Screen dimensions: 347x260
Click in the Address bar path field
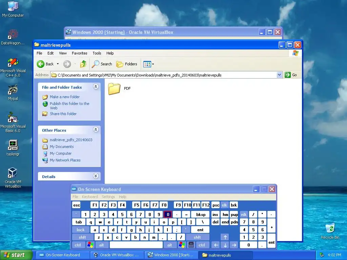(x=164, y=75)
